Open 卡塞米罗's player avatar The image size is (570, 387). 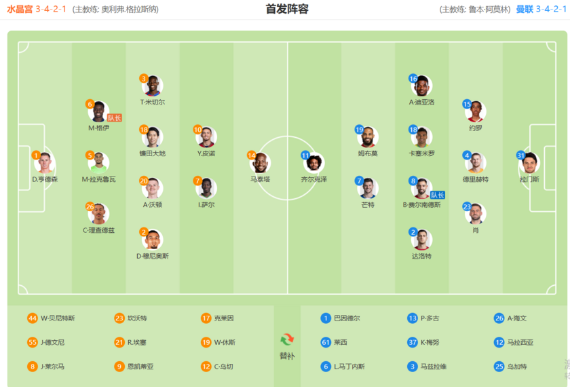point(421,137)
